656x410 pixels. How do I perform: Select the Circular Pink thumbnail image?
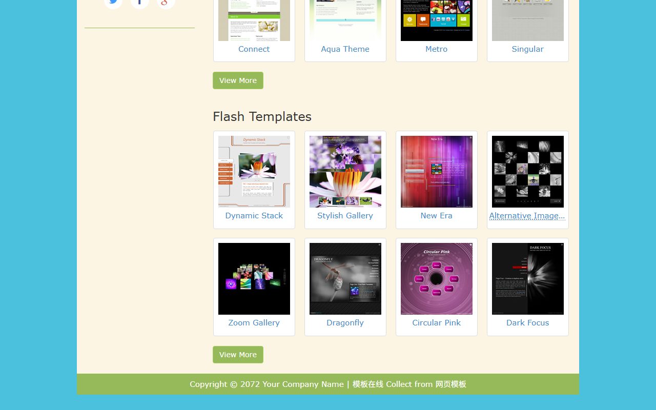tap(437, 279)
